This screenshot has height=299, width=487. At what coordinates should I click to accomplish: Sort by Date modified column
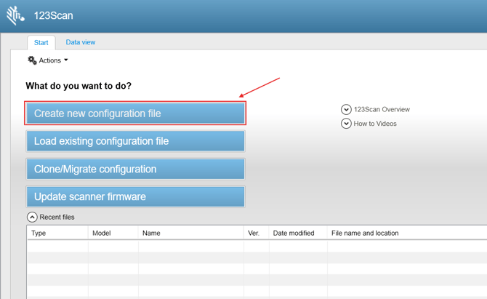click(x=298, y=233)
